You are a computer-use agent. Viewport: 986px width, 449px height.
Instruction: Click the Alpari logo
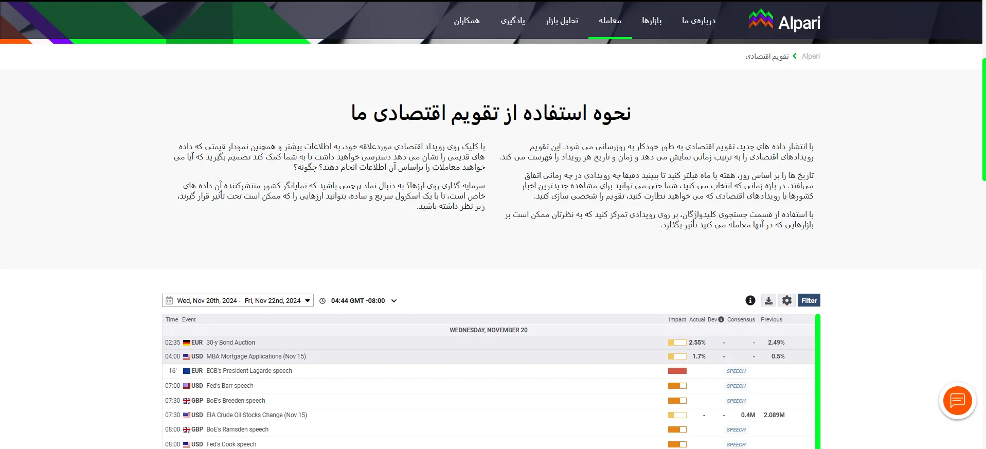(x=784, y=21)
